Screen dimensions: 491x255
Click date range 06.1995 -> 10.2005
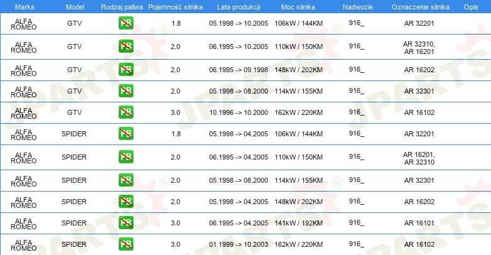[x=239, y=46]
